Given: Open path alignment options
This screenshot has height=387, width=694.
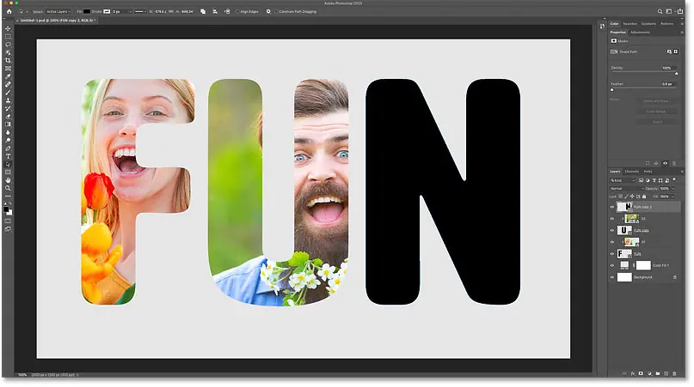Looking at the screenshot, I should click(215, 11).
